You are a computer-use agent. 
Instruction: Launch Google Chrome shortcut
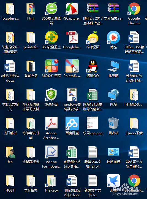point(134,9)
